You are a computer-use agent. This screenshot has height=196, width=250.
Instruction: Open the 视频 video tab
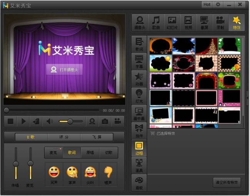[188, 23]
